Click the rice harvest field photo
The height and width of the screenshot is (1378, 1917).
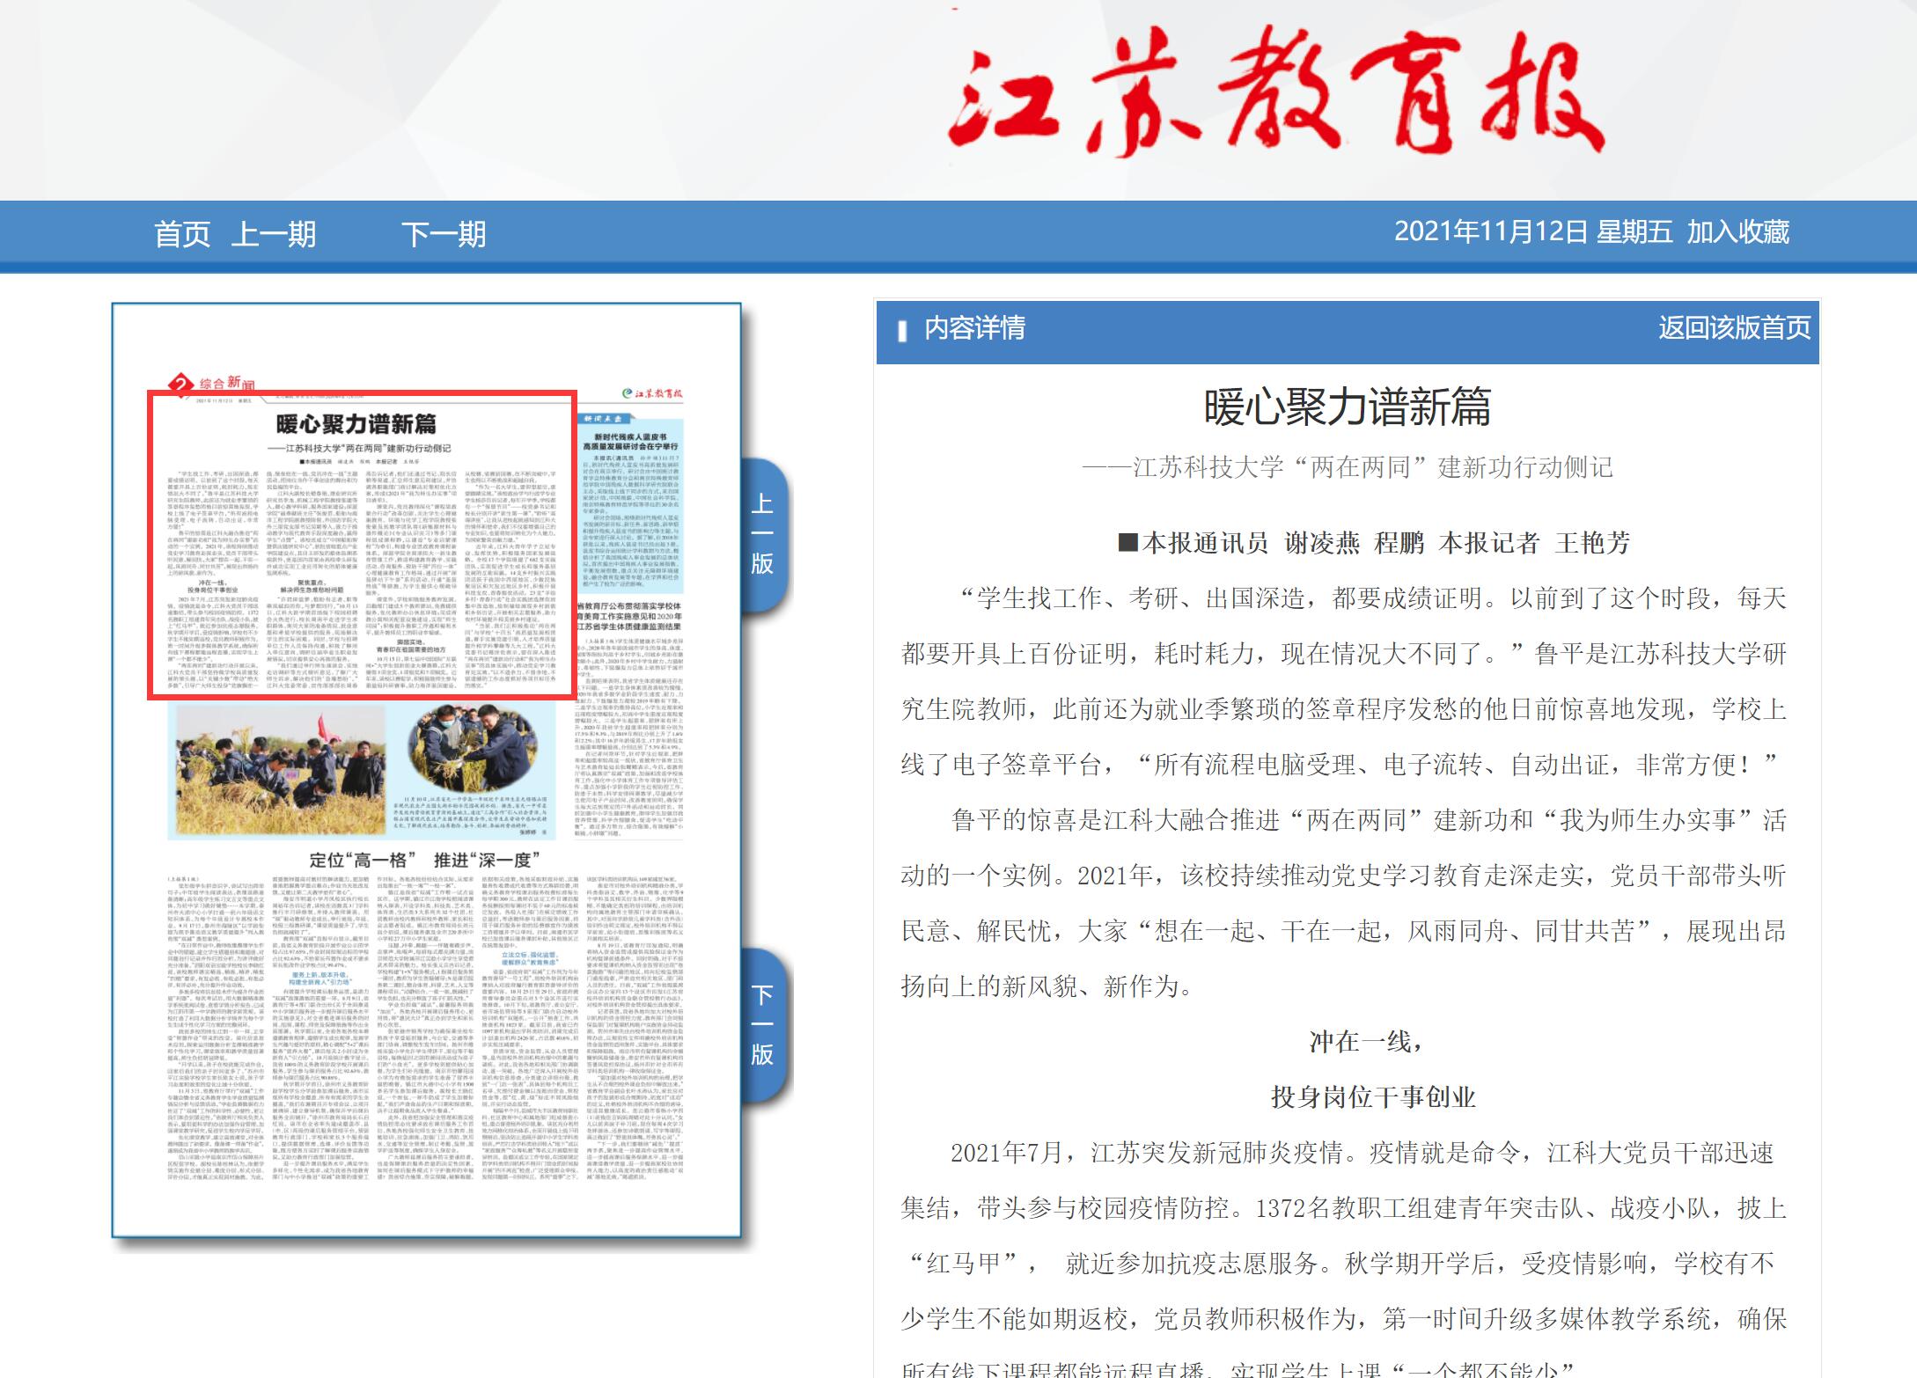coord(280,767)
